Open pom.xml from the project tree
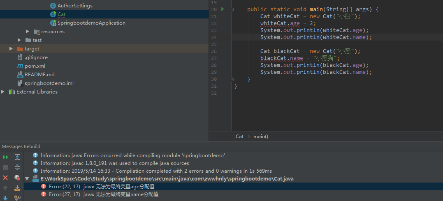The width and height of the screenshot is (443, 201). 35,66
